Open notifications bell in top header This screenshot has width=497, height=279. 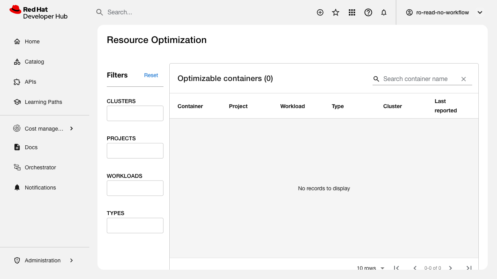point(384,12)
